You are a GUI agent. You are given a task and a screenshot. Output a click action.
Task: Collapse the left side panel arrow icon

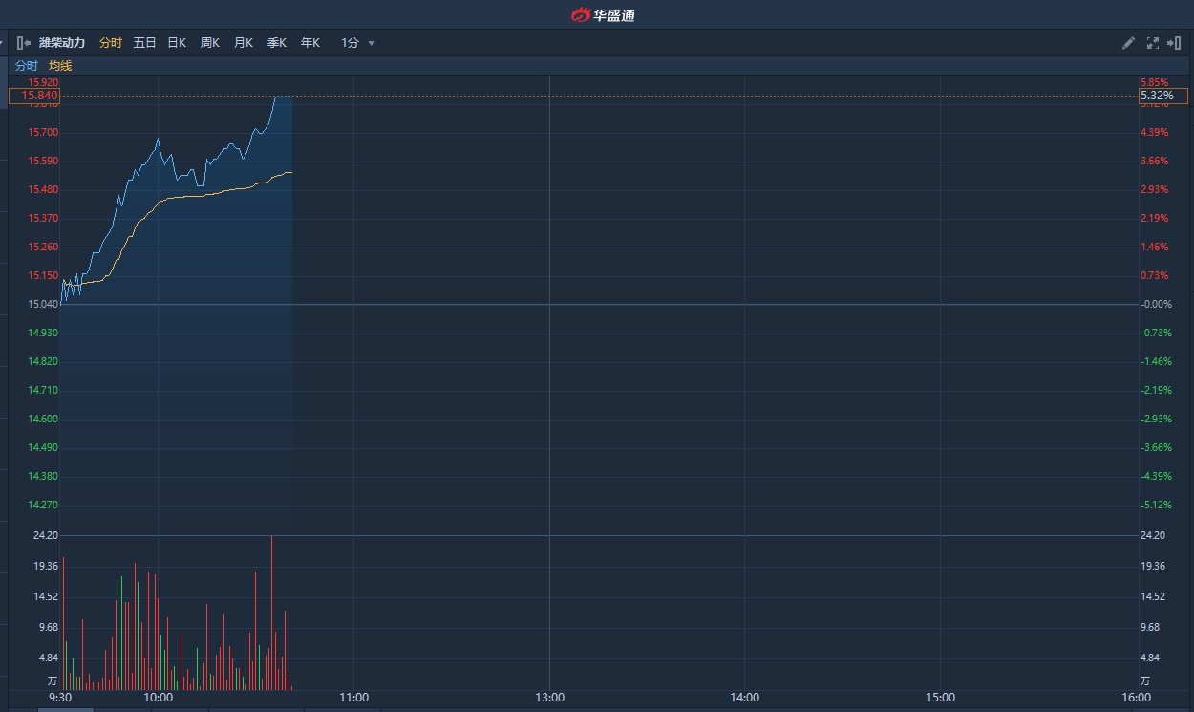point(24,43)
